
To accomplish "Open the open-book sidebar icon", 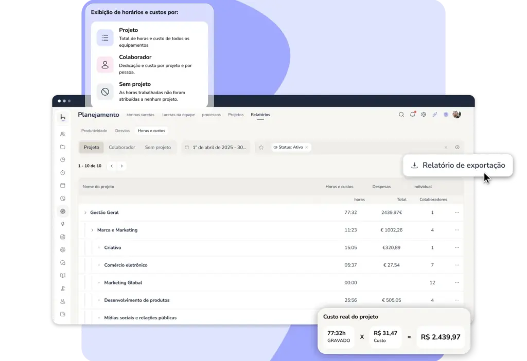I will pyautogui.click(x=63, y=275).
